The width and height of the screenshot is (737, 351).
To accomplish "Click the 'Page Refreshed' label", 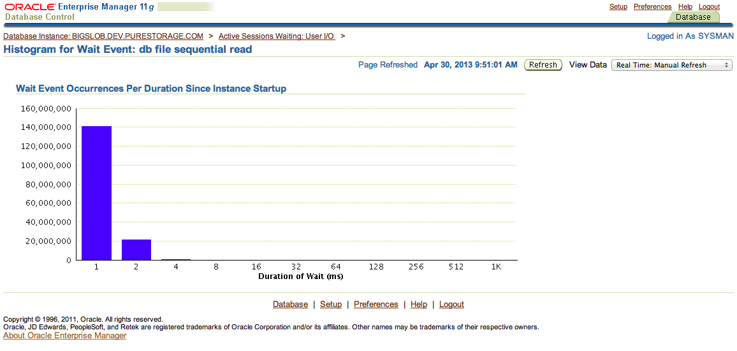I will [x=388, y=65].
